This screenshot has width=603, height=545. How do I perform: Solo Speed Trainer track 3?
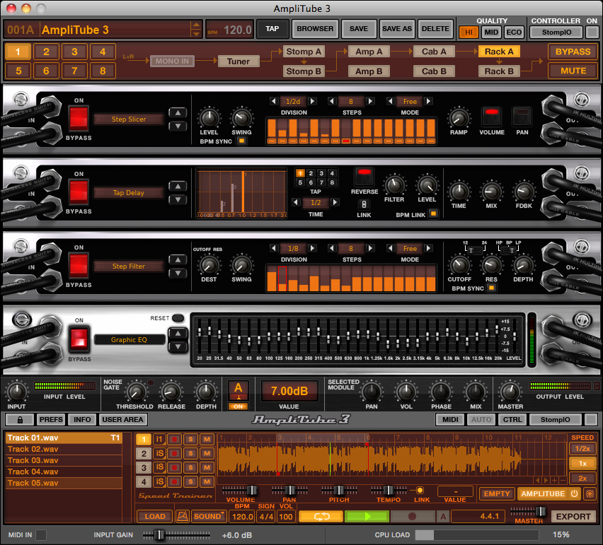coord(191,467)
